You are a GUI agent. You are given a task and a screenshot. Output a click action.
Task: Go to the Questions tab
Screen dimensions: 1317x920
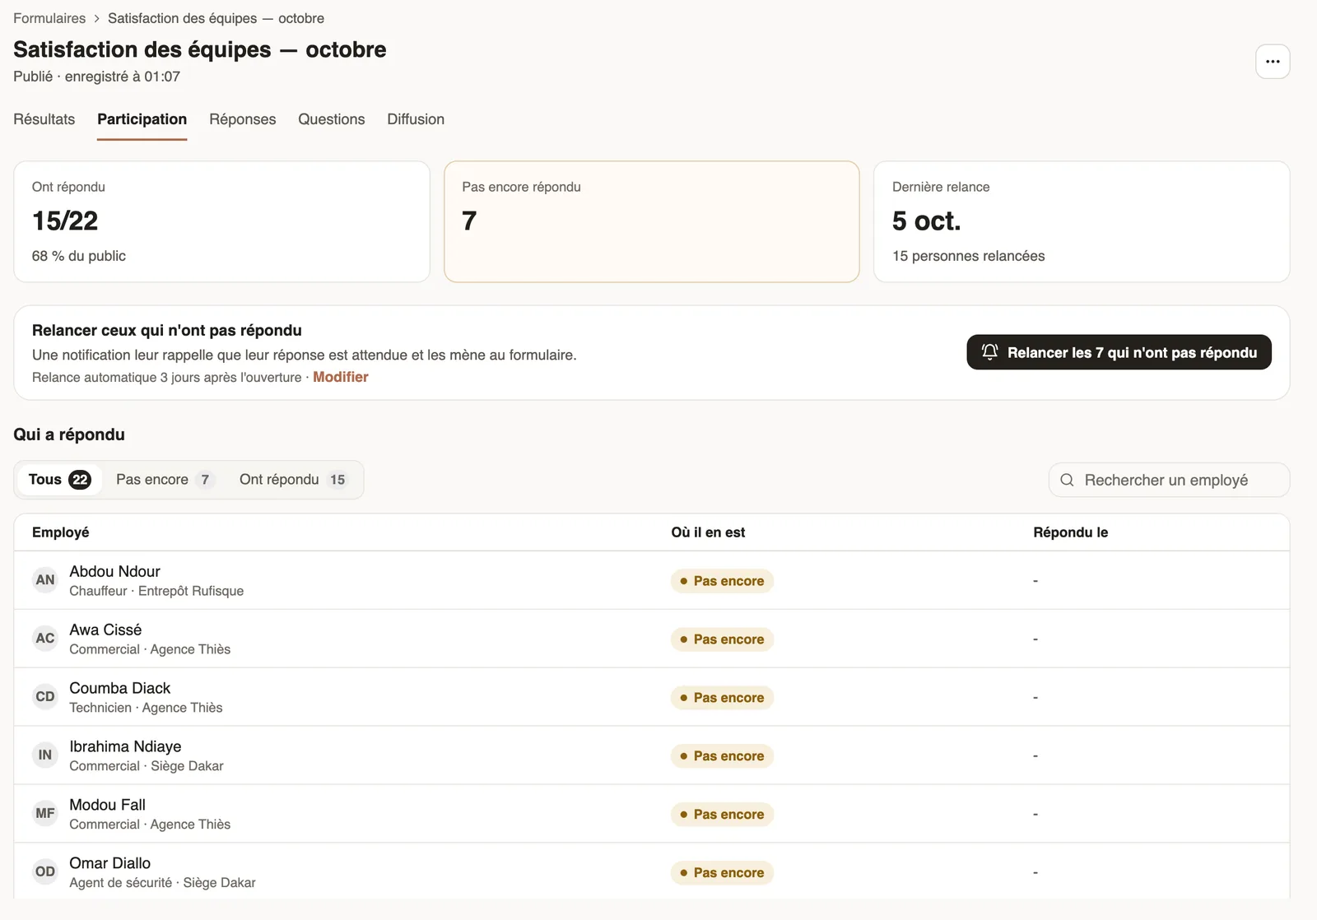[x=332, y=119]
